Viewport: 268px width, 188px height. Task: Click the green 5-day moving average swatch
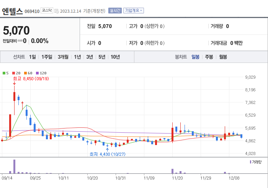click(x=4, y=73)
